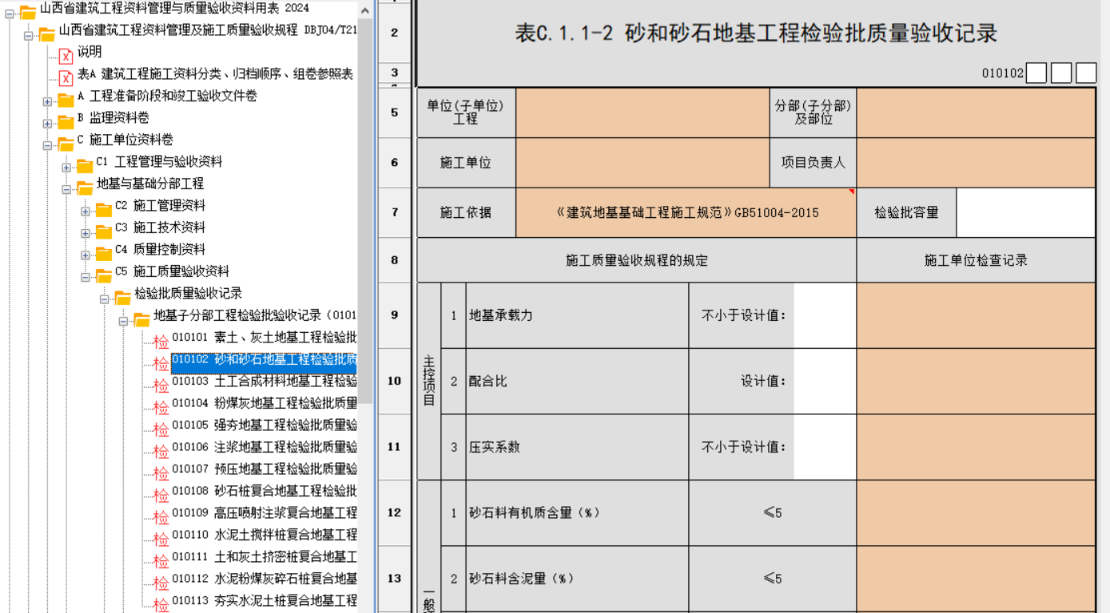This screenshot has height=613, width=1110.
Task: Click the 检验批容量 input cell
Action: tap(1025, 212)
